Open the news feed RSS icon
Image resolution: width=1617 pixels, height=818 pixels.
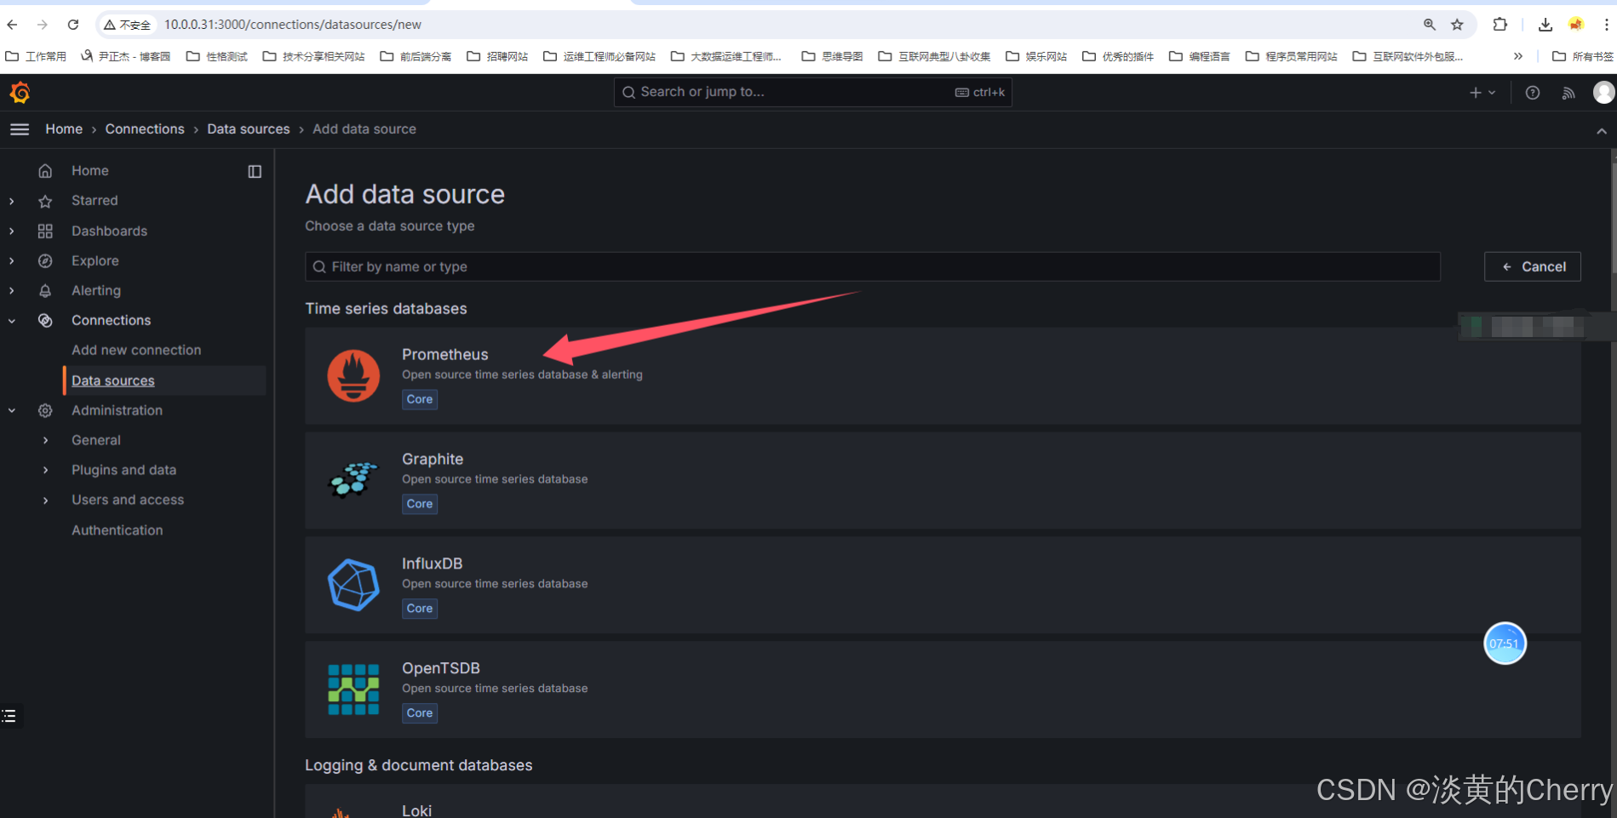click(x=1568, y=93)
